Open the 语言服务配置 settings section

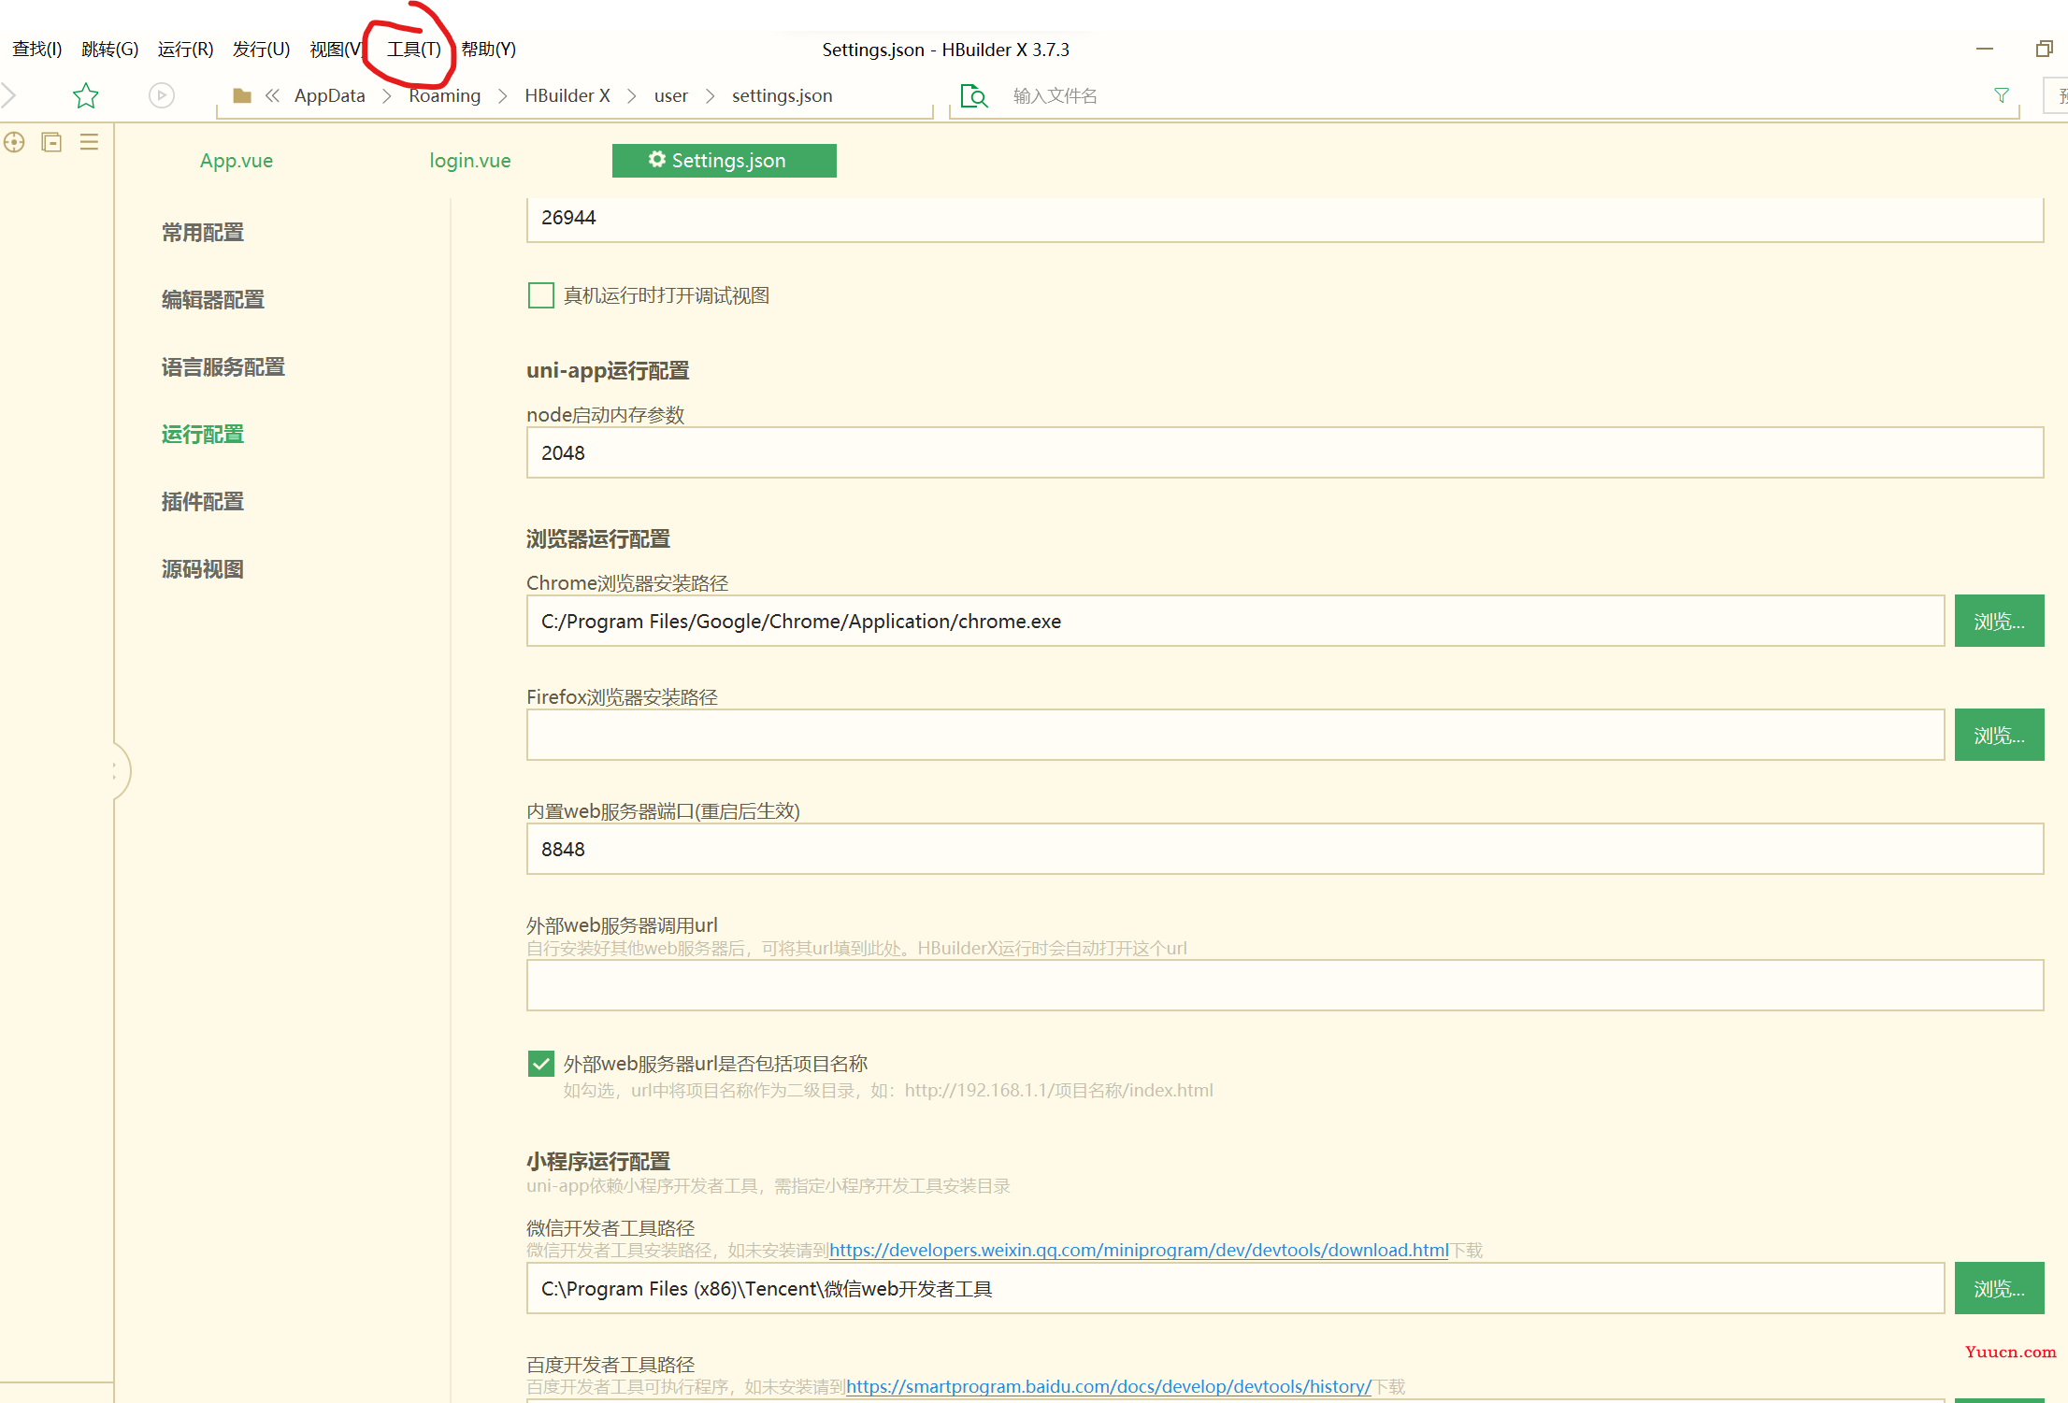click(223, 367)
